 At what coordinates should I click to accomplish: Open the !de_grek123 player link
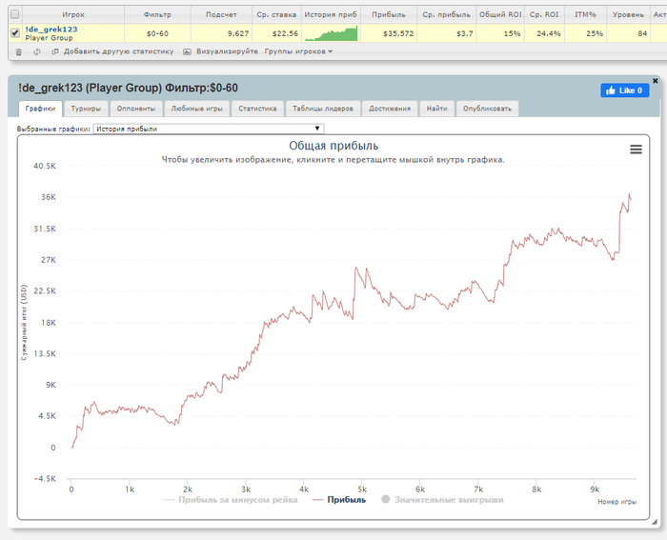(x=51, y=30)
